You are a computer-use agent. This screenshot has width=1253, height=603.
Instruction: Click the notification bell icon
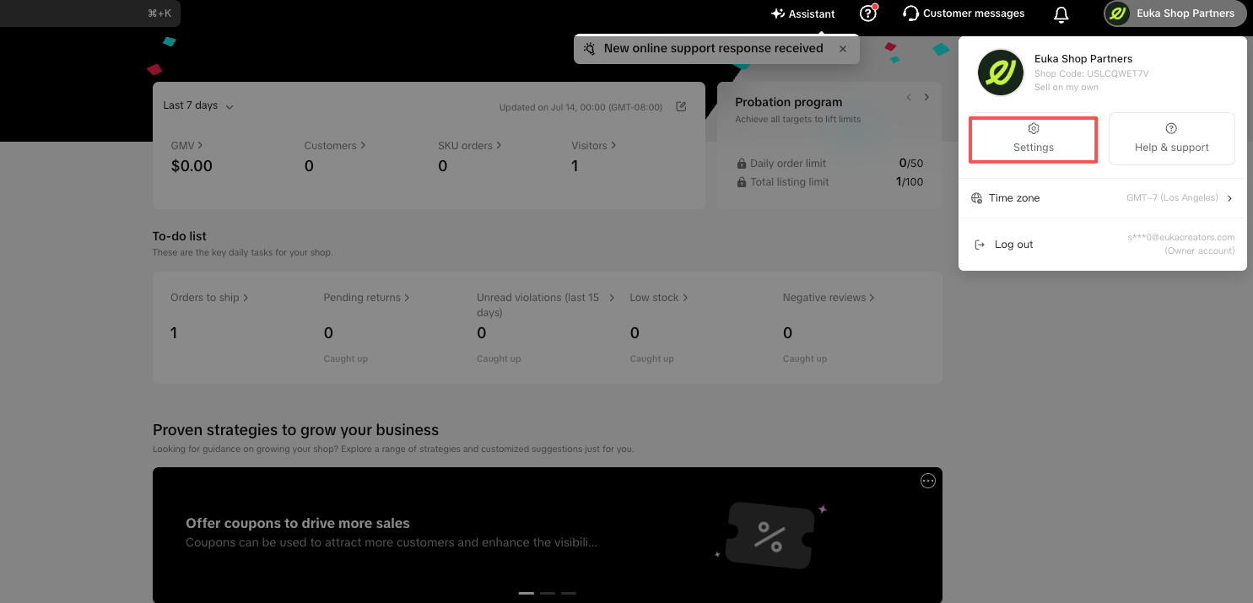(x=1061, y=14)
